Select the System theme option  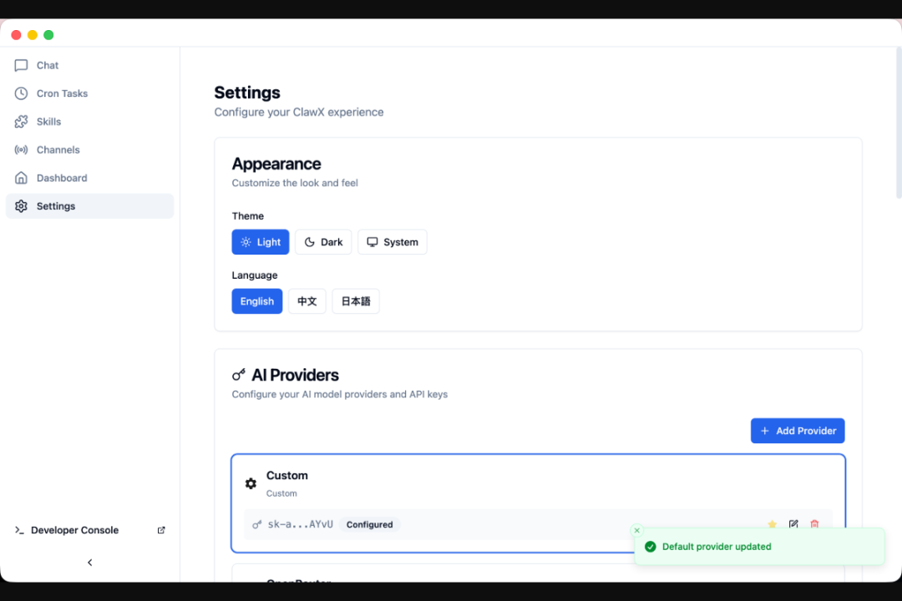click(393, 242)
